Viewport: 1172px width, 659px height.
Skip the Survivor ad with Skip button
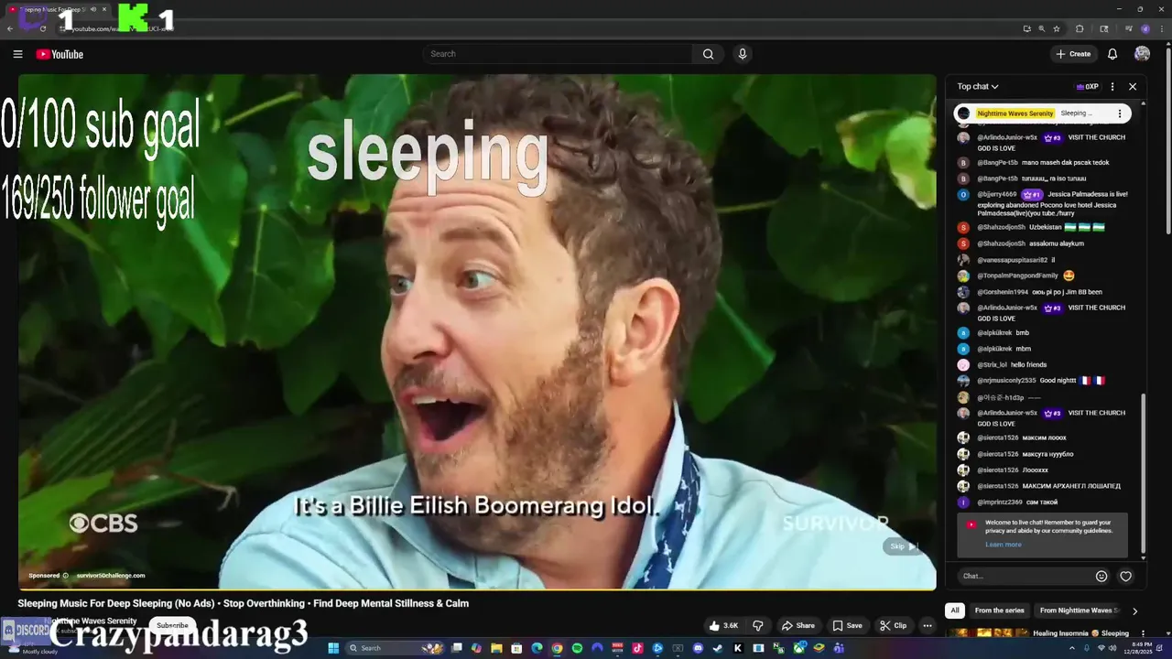[904, 546]
